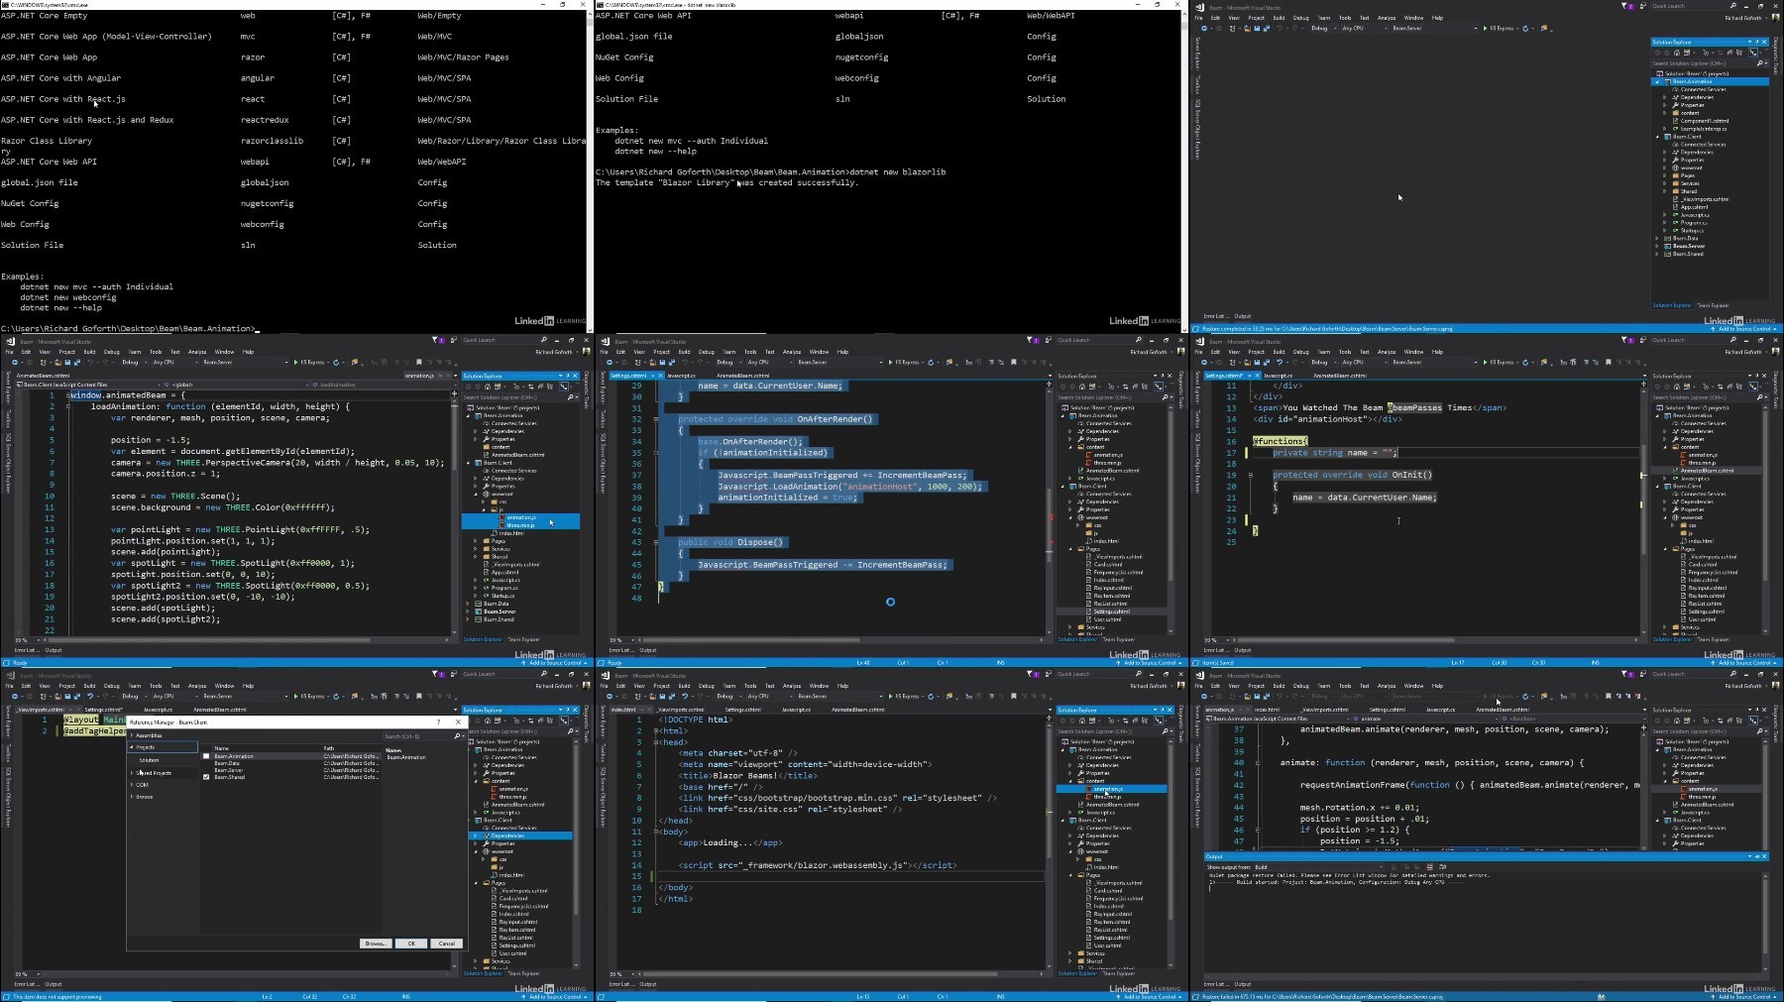Toggle bookmark icon in the loadAnimation code window

419,362
